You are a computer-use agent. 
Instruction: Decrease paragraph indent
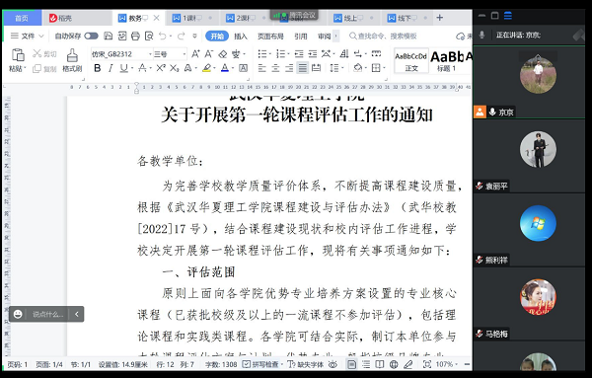(x=299, y=54)
